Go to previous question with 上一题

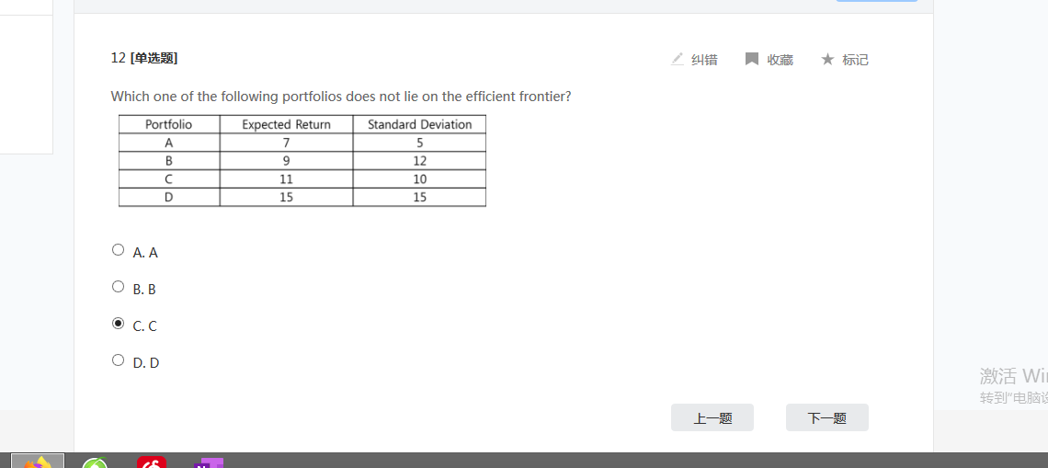[x=712, y=418]
